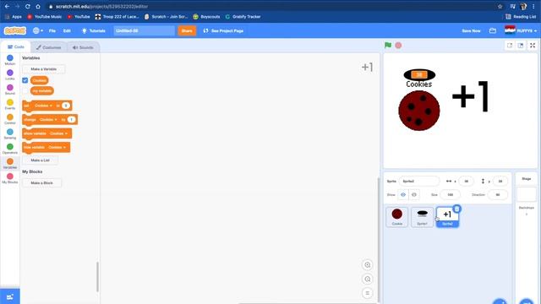Switch to the Code tab
Viewport: 541px width, 304px height.
coord(15,47)
